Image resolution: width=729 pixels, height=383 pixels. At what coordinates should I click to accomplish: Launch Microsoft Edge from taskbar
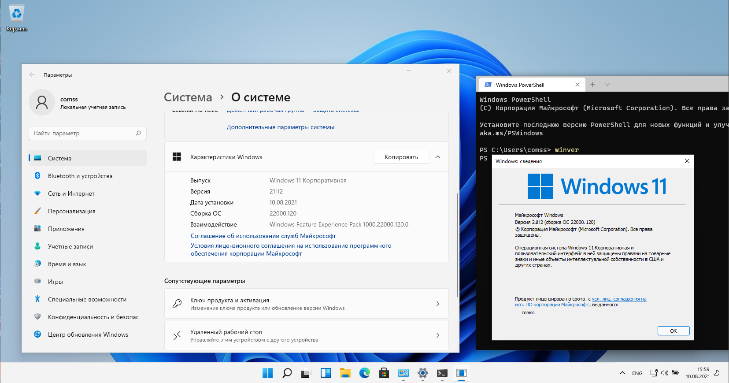coord(364,373)
